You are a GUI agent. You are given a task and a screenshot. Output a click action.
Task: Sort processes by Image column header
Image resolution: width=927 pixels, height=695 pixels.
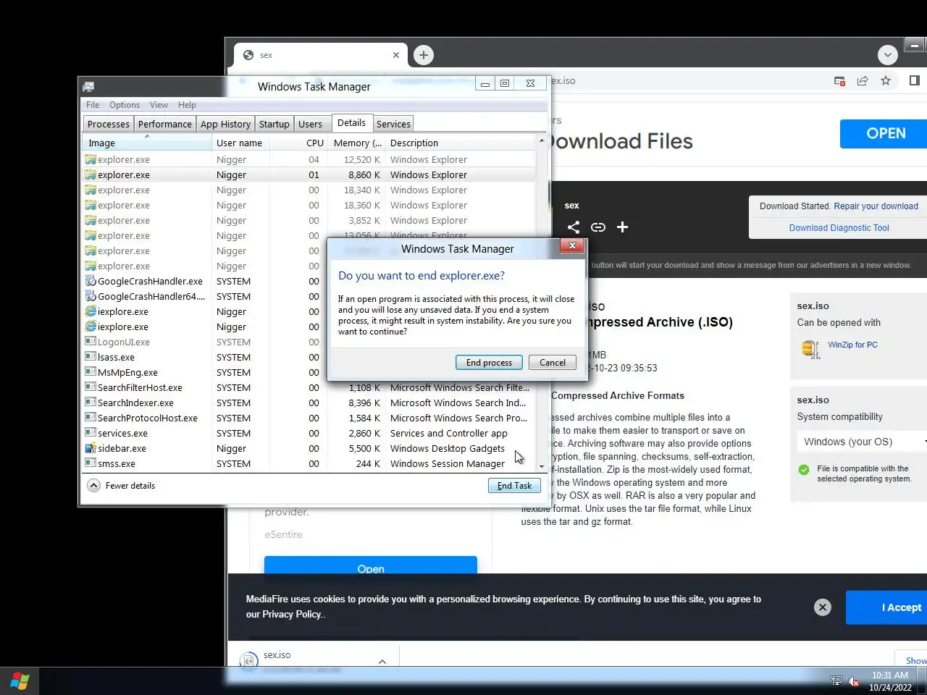tap(147, 143)
